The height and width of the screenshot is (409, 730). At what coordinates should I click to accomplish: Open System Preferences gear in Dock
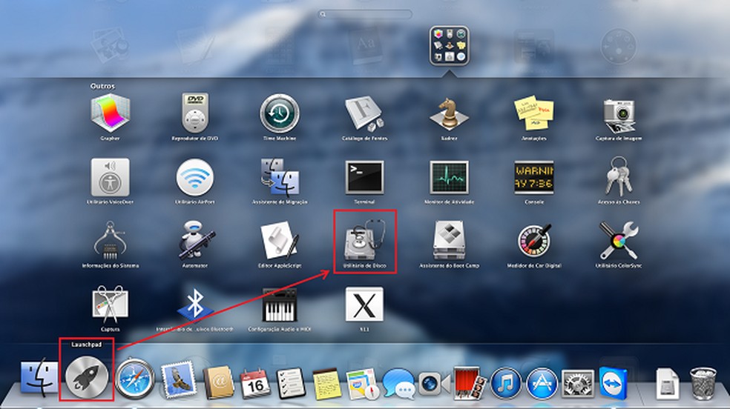578,384
